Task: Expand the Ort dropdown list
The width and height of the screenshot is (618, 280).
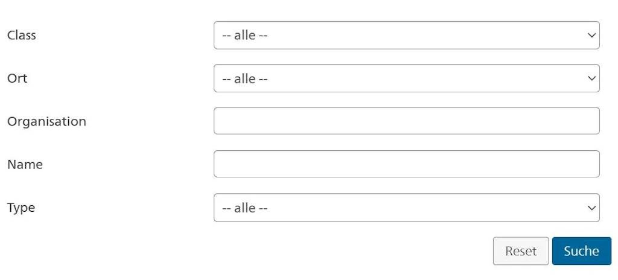Action: (x=406, y=78)
